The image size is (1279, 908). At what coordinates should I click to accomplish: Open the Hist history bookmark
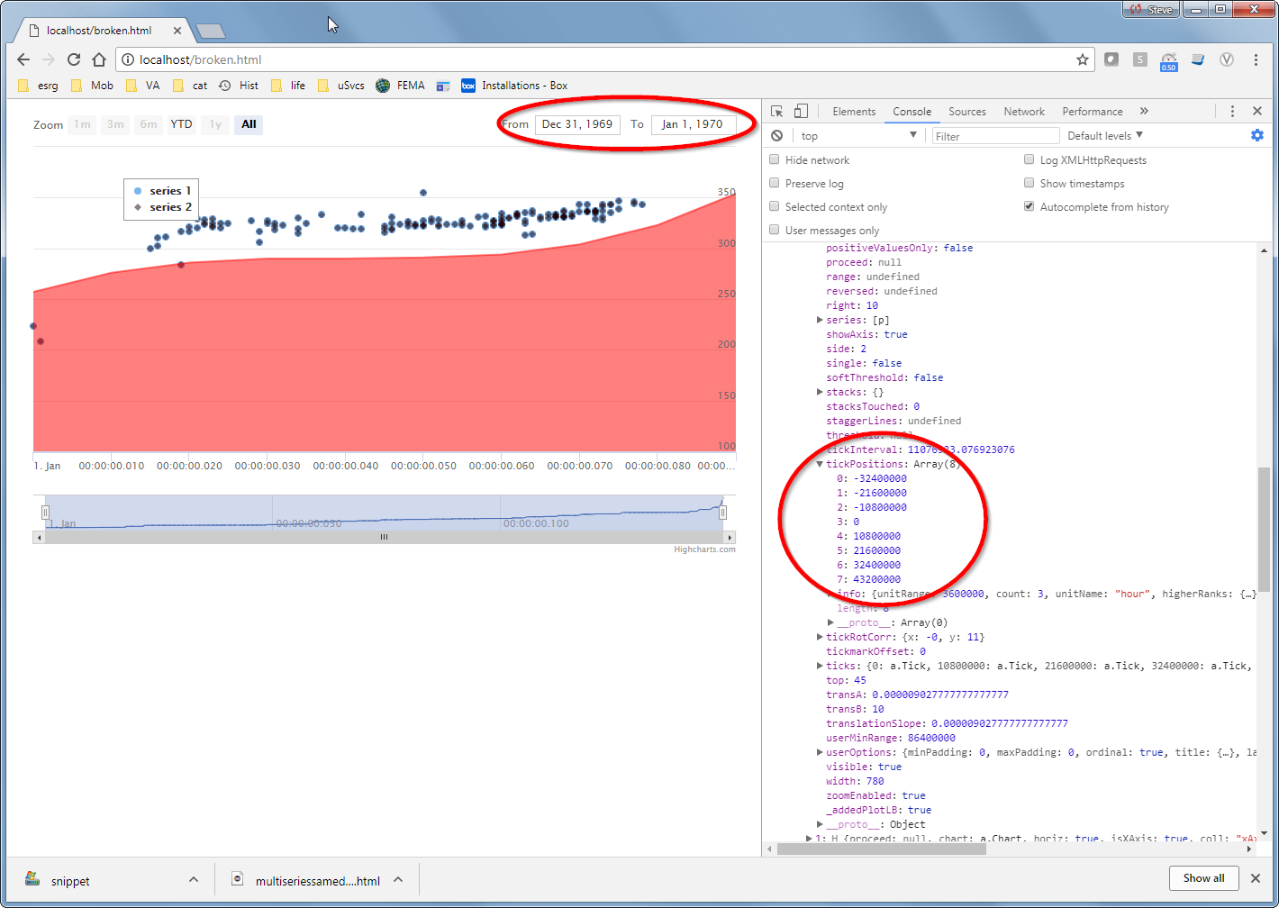click(x=239, y=86)
